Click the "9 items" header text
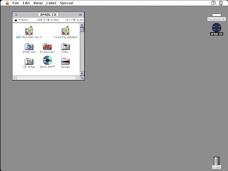This screenshot has width=228, height=171. (x=23, y=20)
